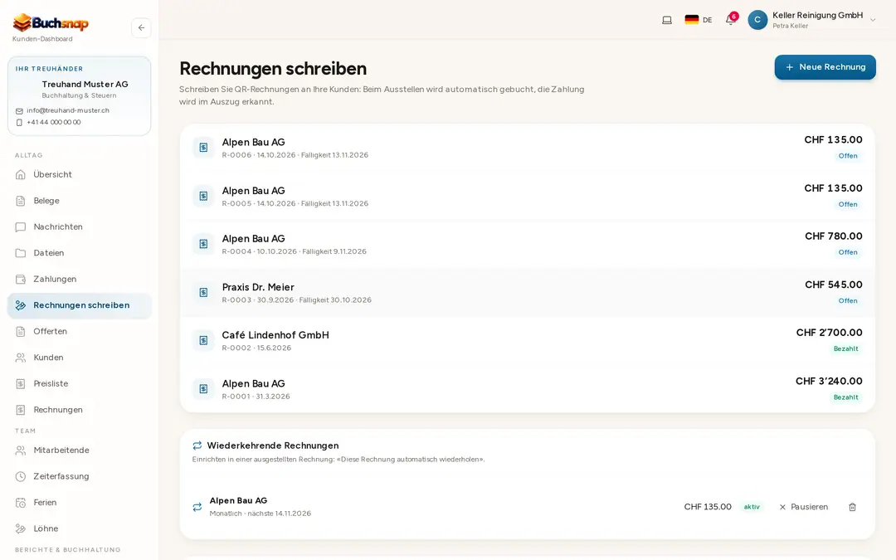This screenshot has width=896, height=560.
Task: Go to Nachrichten in the sidebar
Action: click(80, 226)
